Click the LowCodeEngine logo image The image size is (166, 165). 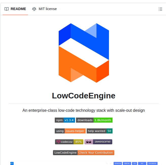[84, 53]
